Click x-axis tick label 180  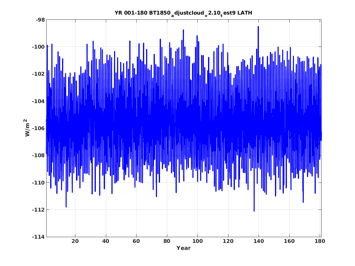point(320,241)
